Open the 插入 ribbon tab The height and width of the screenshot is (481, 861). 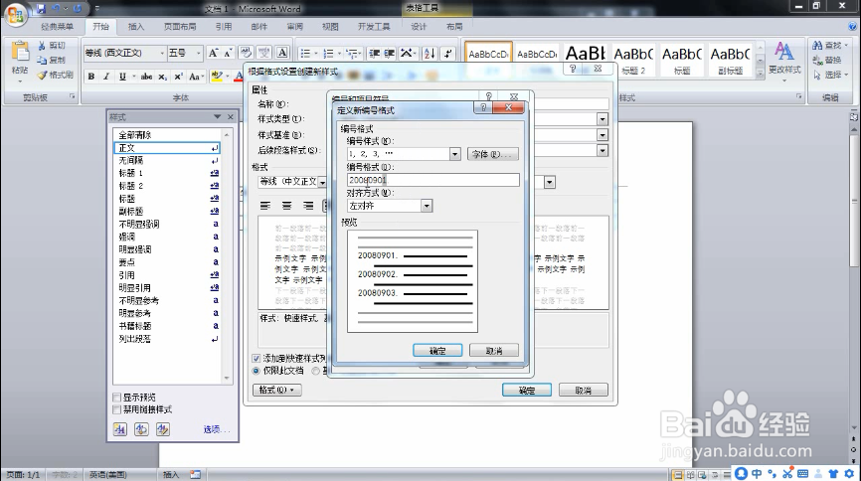(x=135, y=27)
